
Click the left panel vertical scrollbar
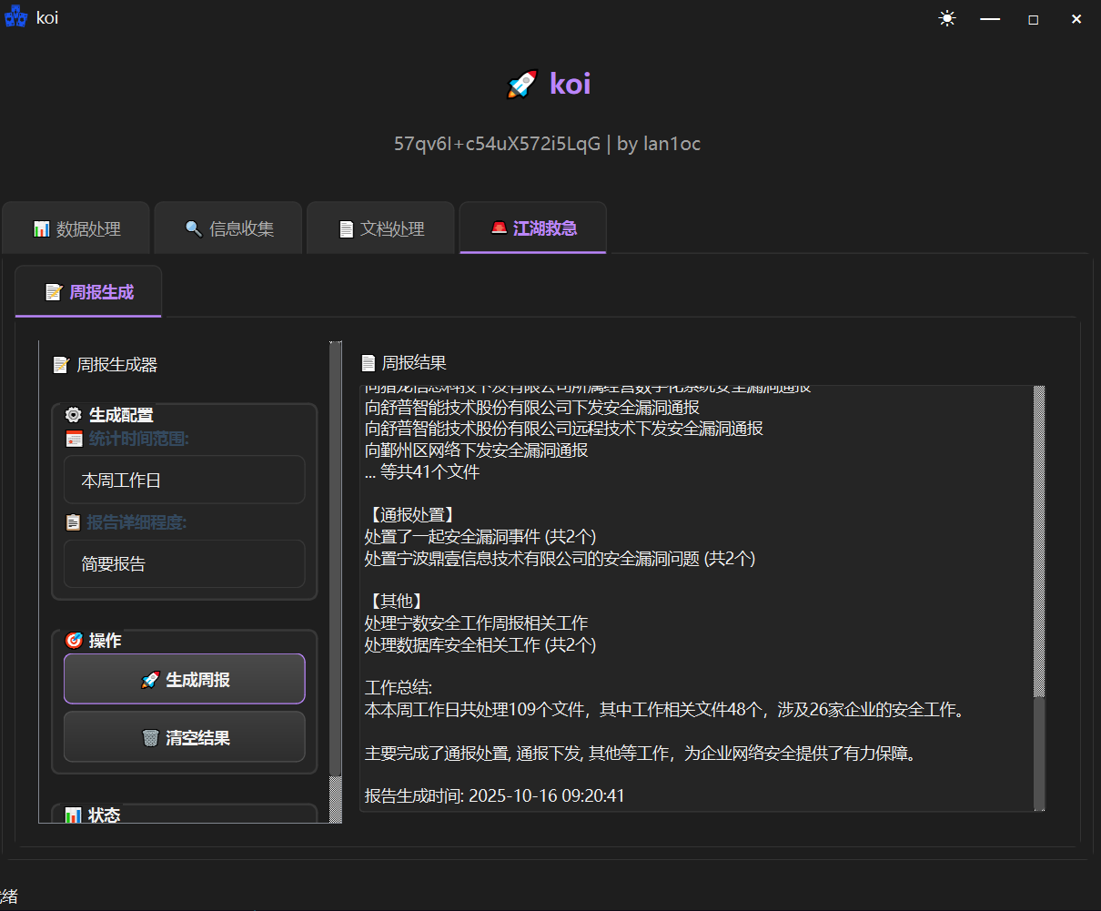click(x=335, y=546)
